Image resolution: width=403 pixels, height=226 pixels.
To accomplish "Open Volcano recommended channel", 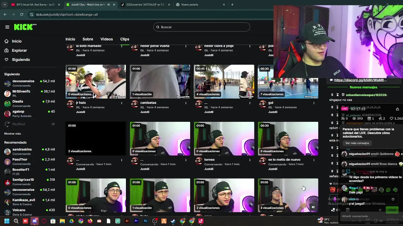I will (29, 212).
